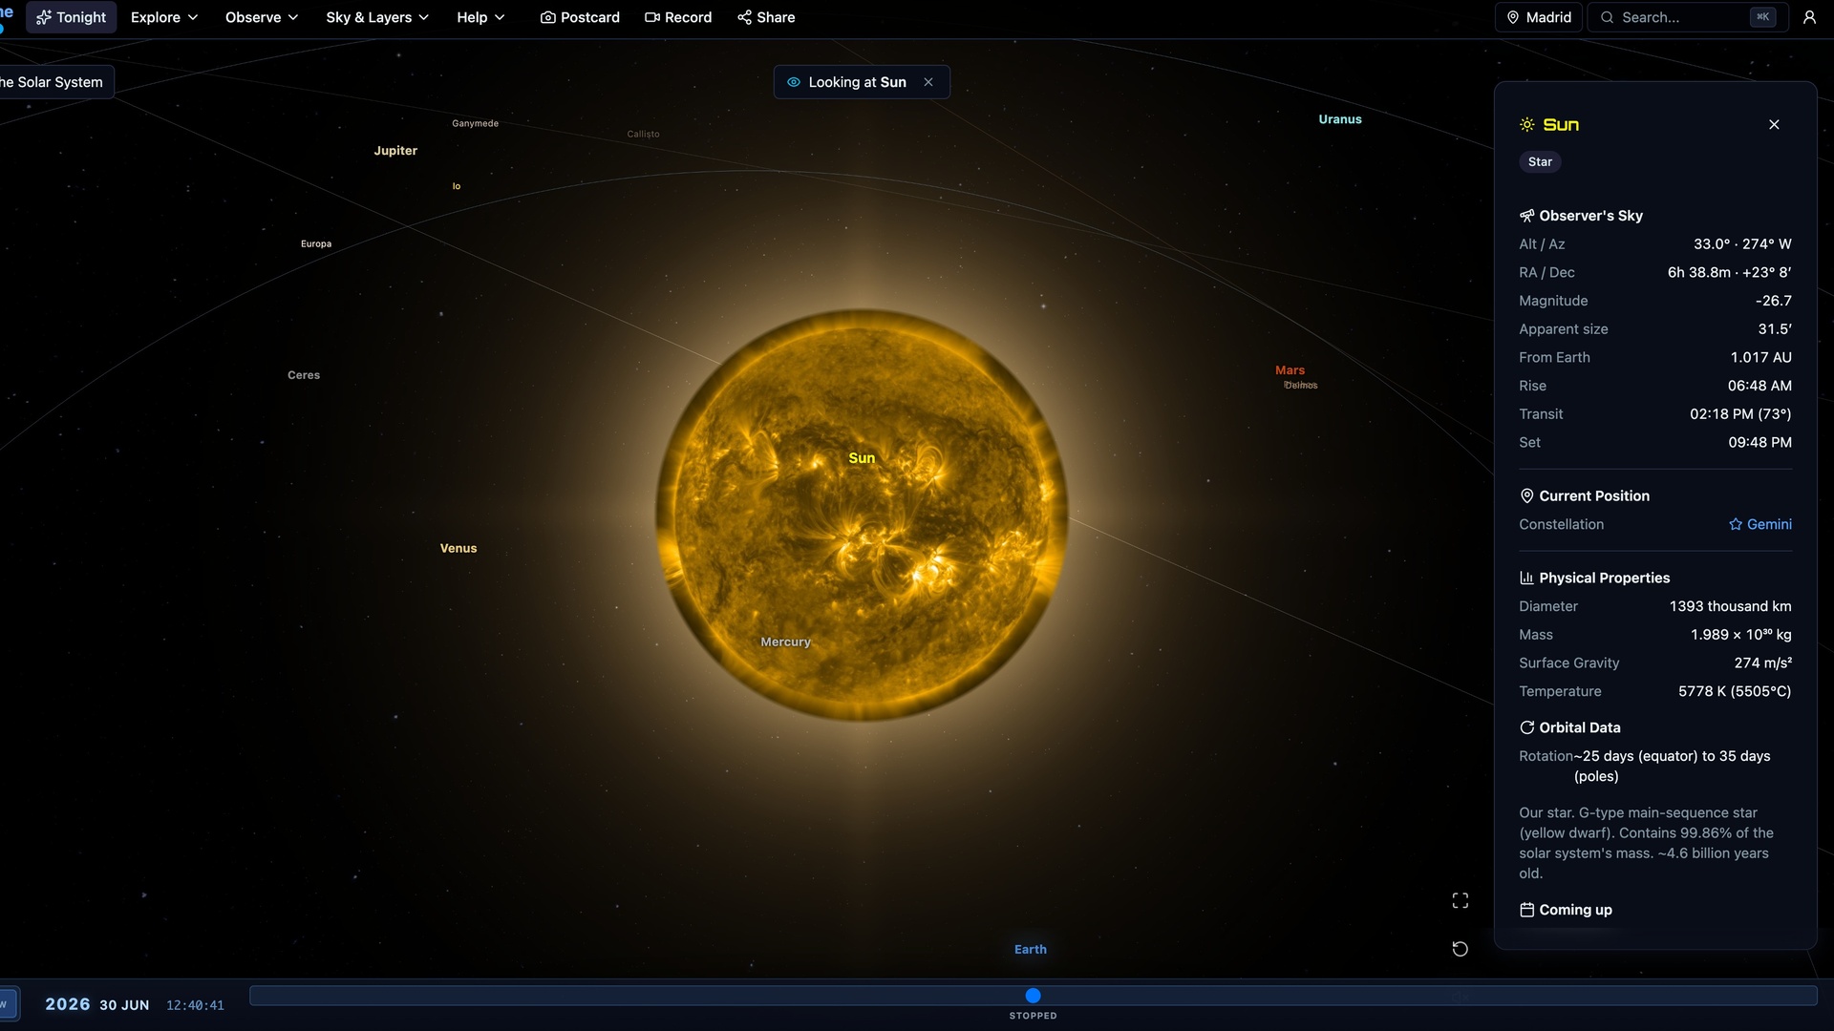
Task: Open Madrid location pin selector
Action: pyautogui.click(x=1539, y=17)
